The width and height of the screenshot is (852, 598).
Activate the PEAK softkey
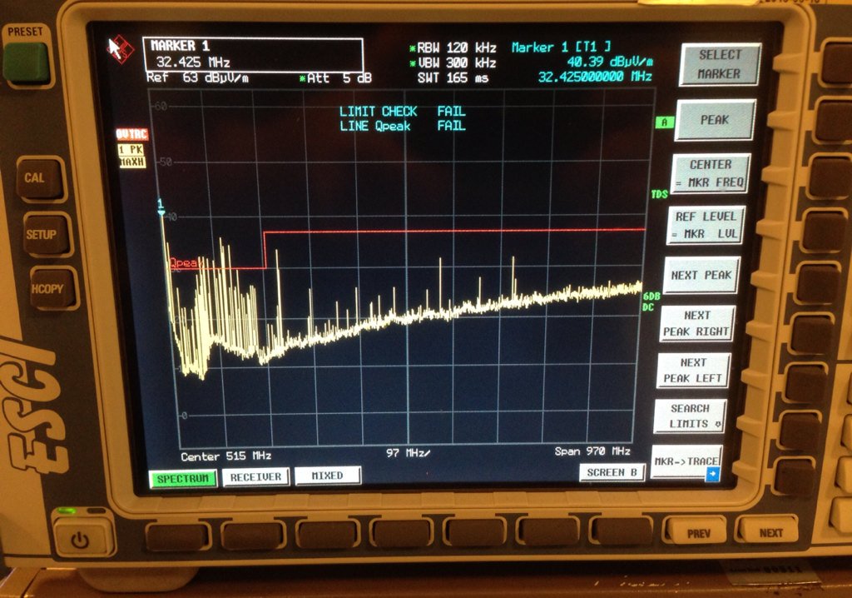[x=715, y=120]
